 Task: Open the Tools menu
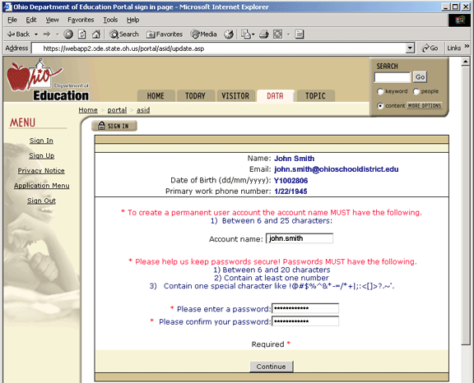pyautogui.click(x=110, y=20)
